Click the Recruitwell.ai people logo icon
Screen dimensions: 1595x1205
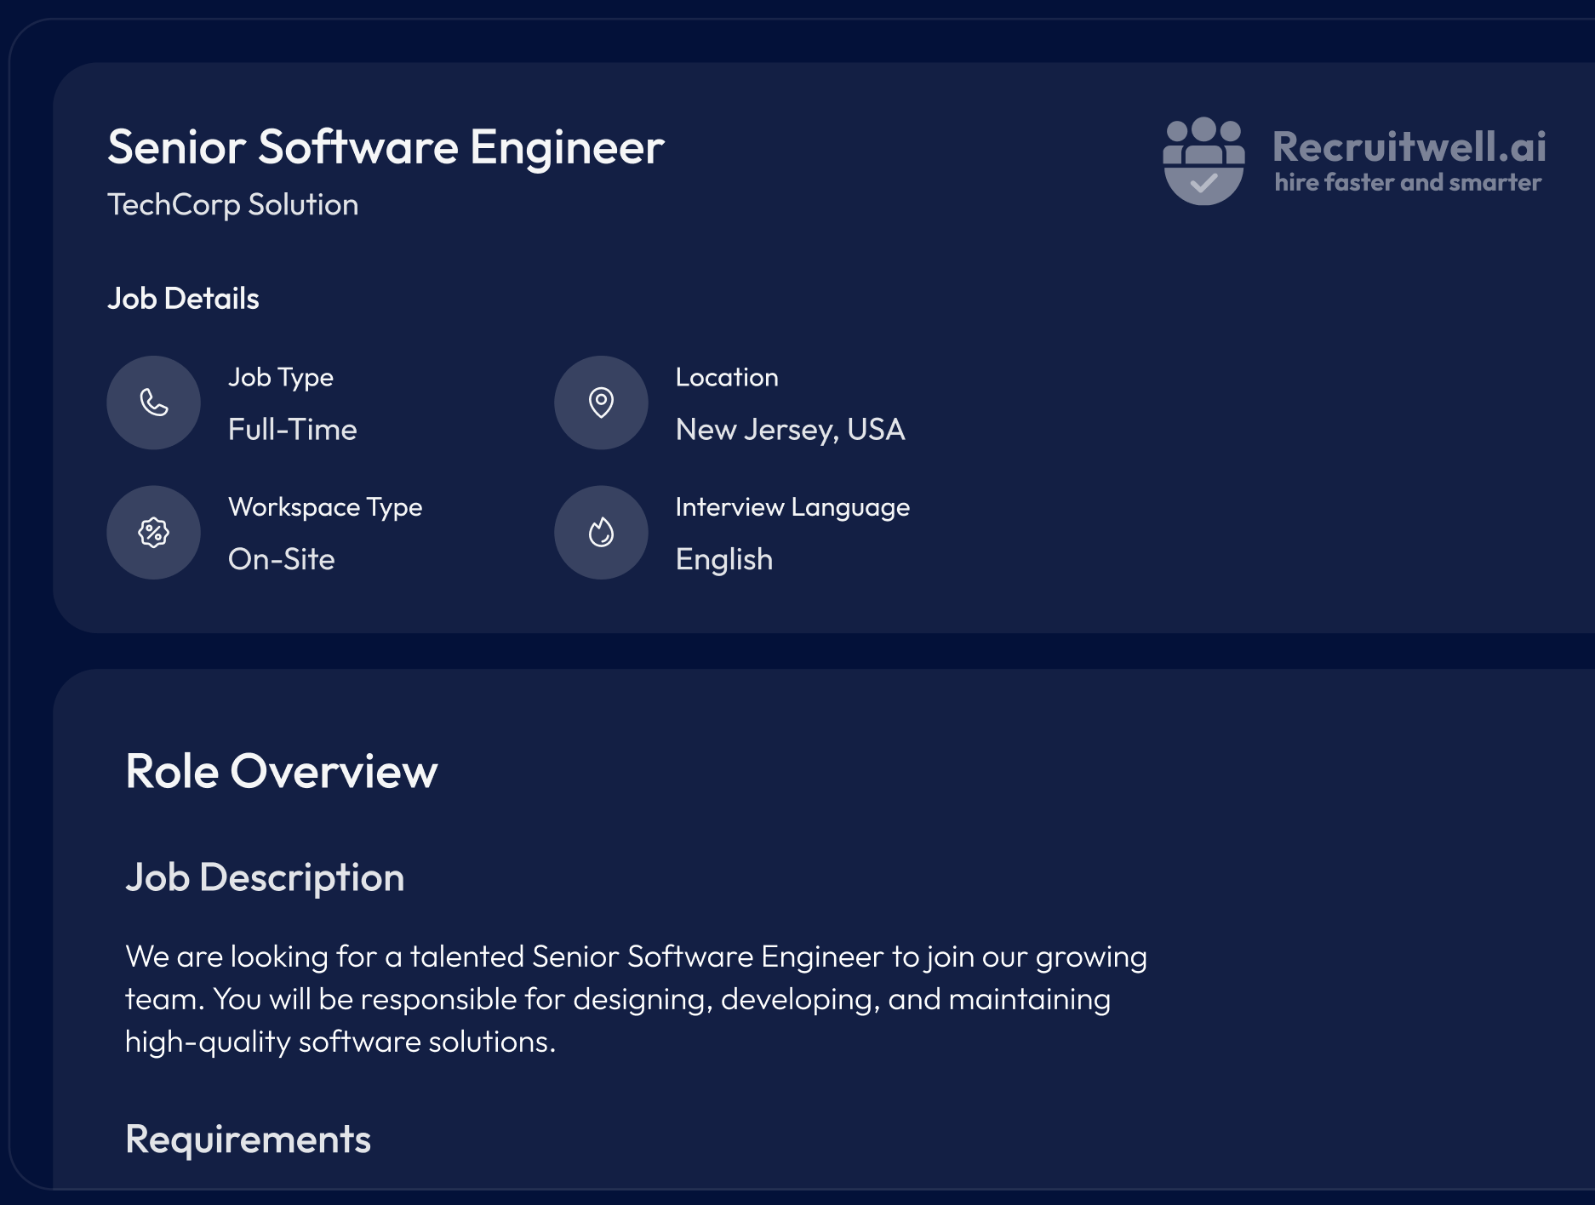coord(1203,161)
